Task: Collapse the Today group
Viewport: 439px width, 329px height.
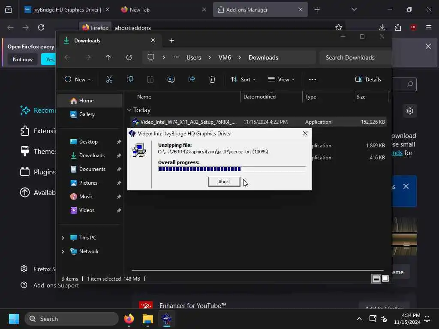Action: point(129,110)
